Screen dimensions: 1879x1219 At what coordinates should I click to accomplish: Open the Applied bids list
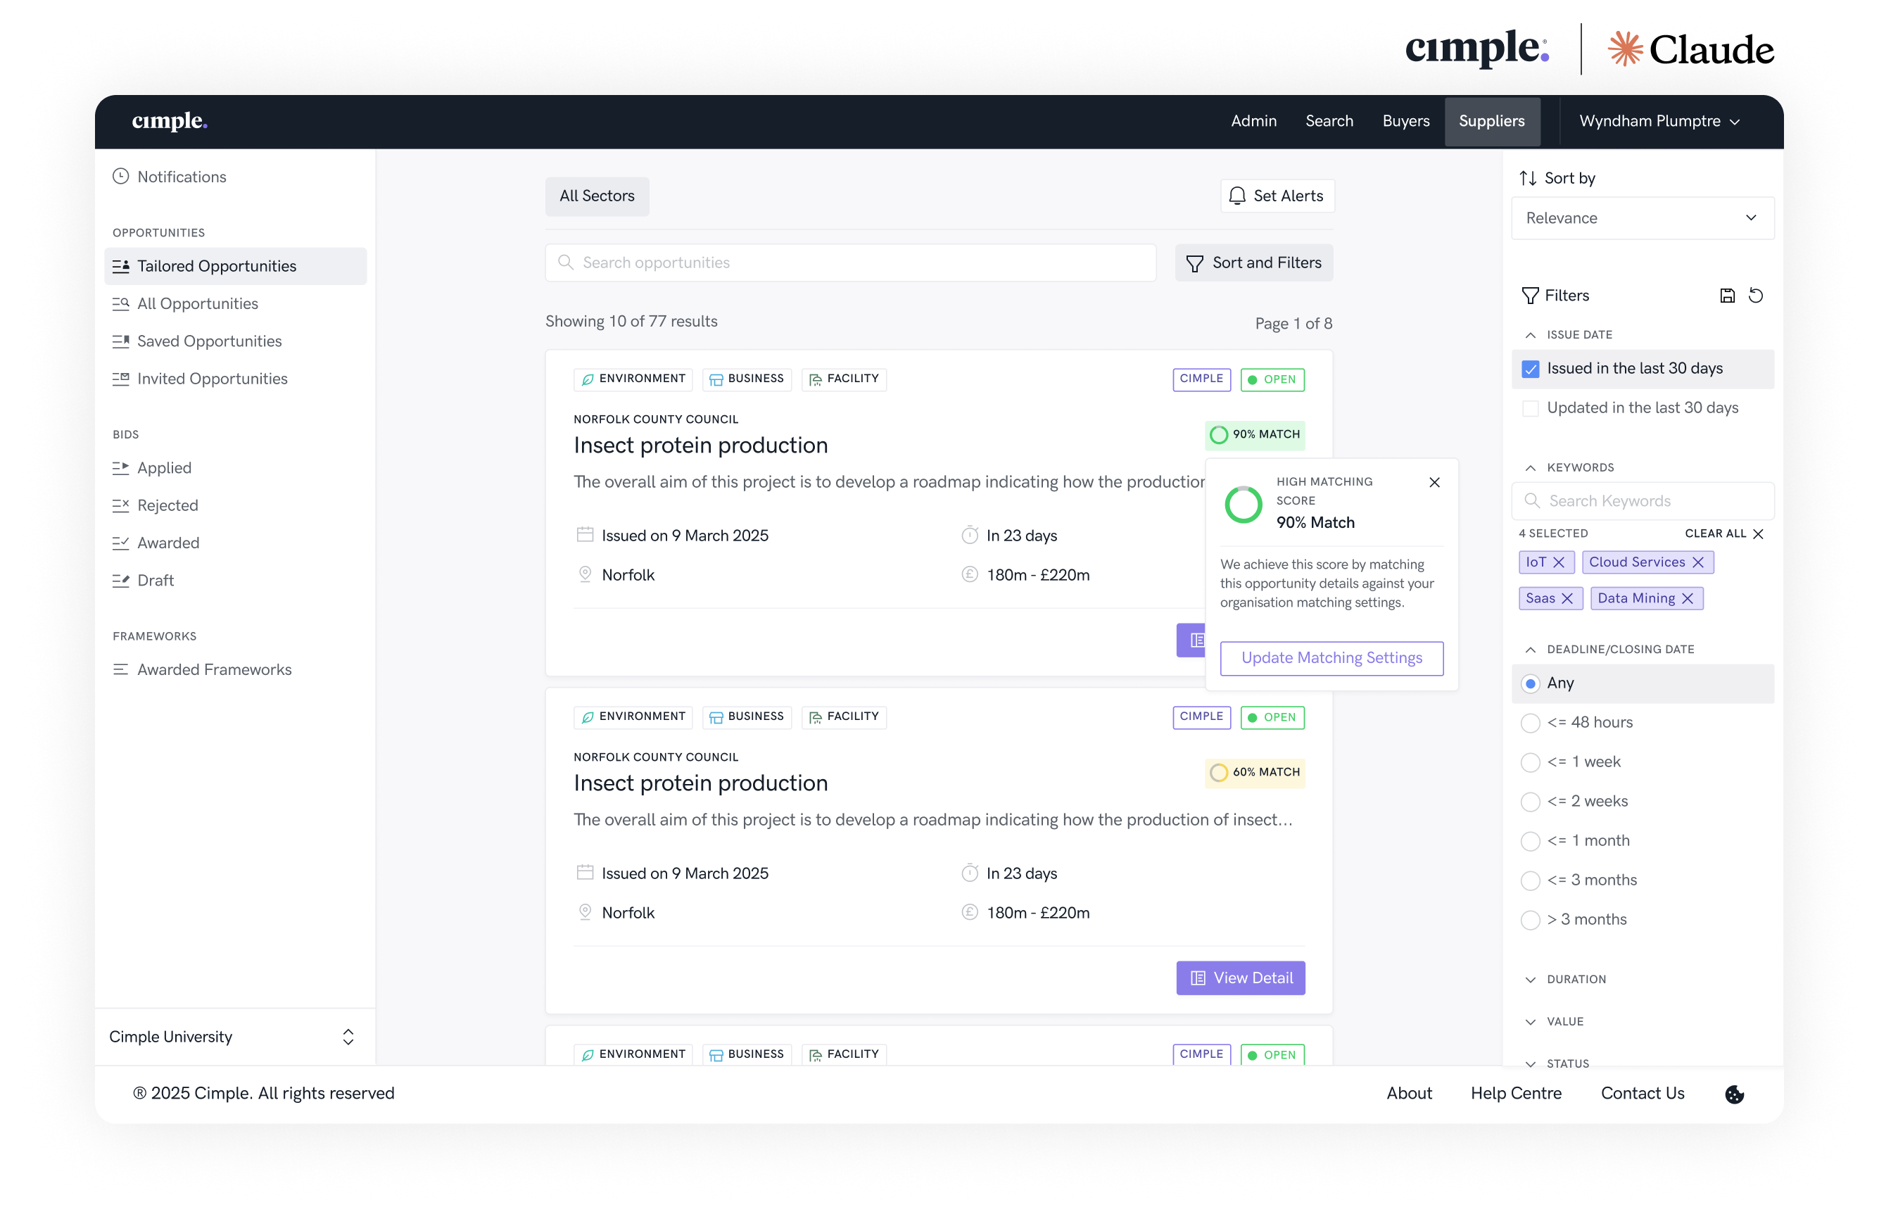[235, 468]
